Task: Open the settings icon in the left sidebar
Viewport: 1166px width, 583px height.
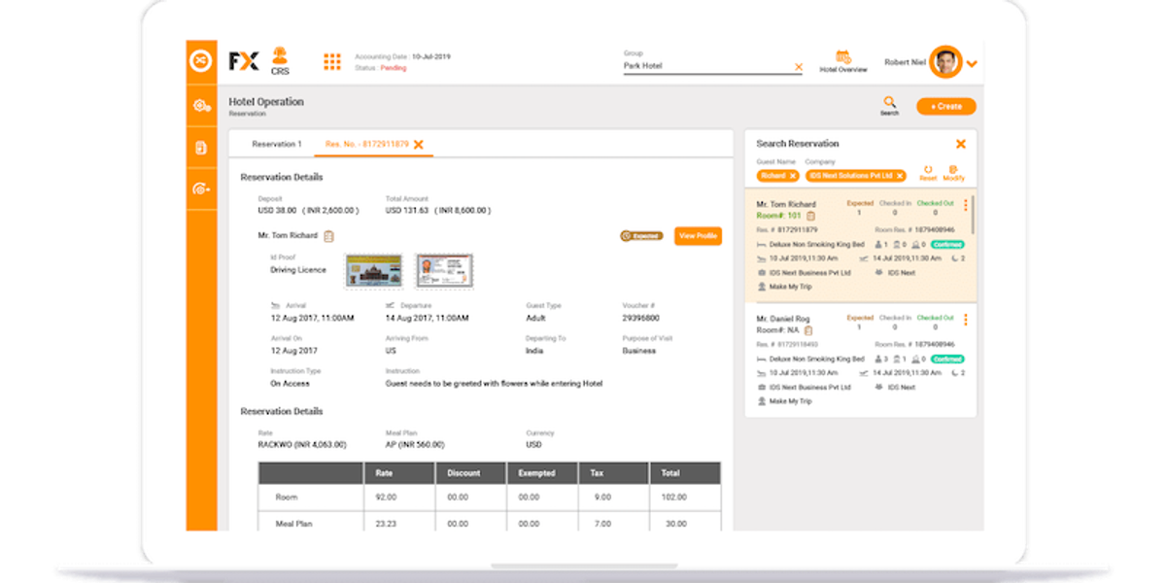Action: point(202,107)
